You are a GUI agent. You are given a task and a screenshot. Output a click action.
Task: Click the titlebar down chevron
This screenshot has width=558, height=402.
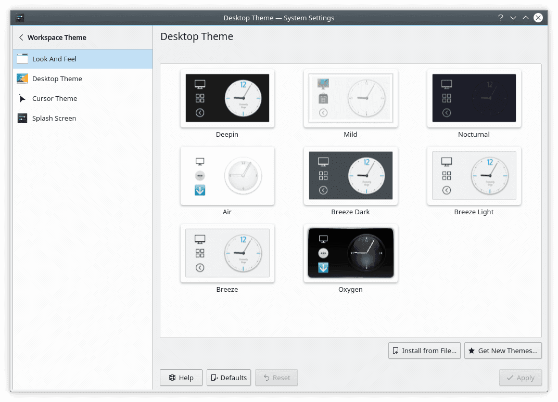pyautogui.click(x=513, y=17)
